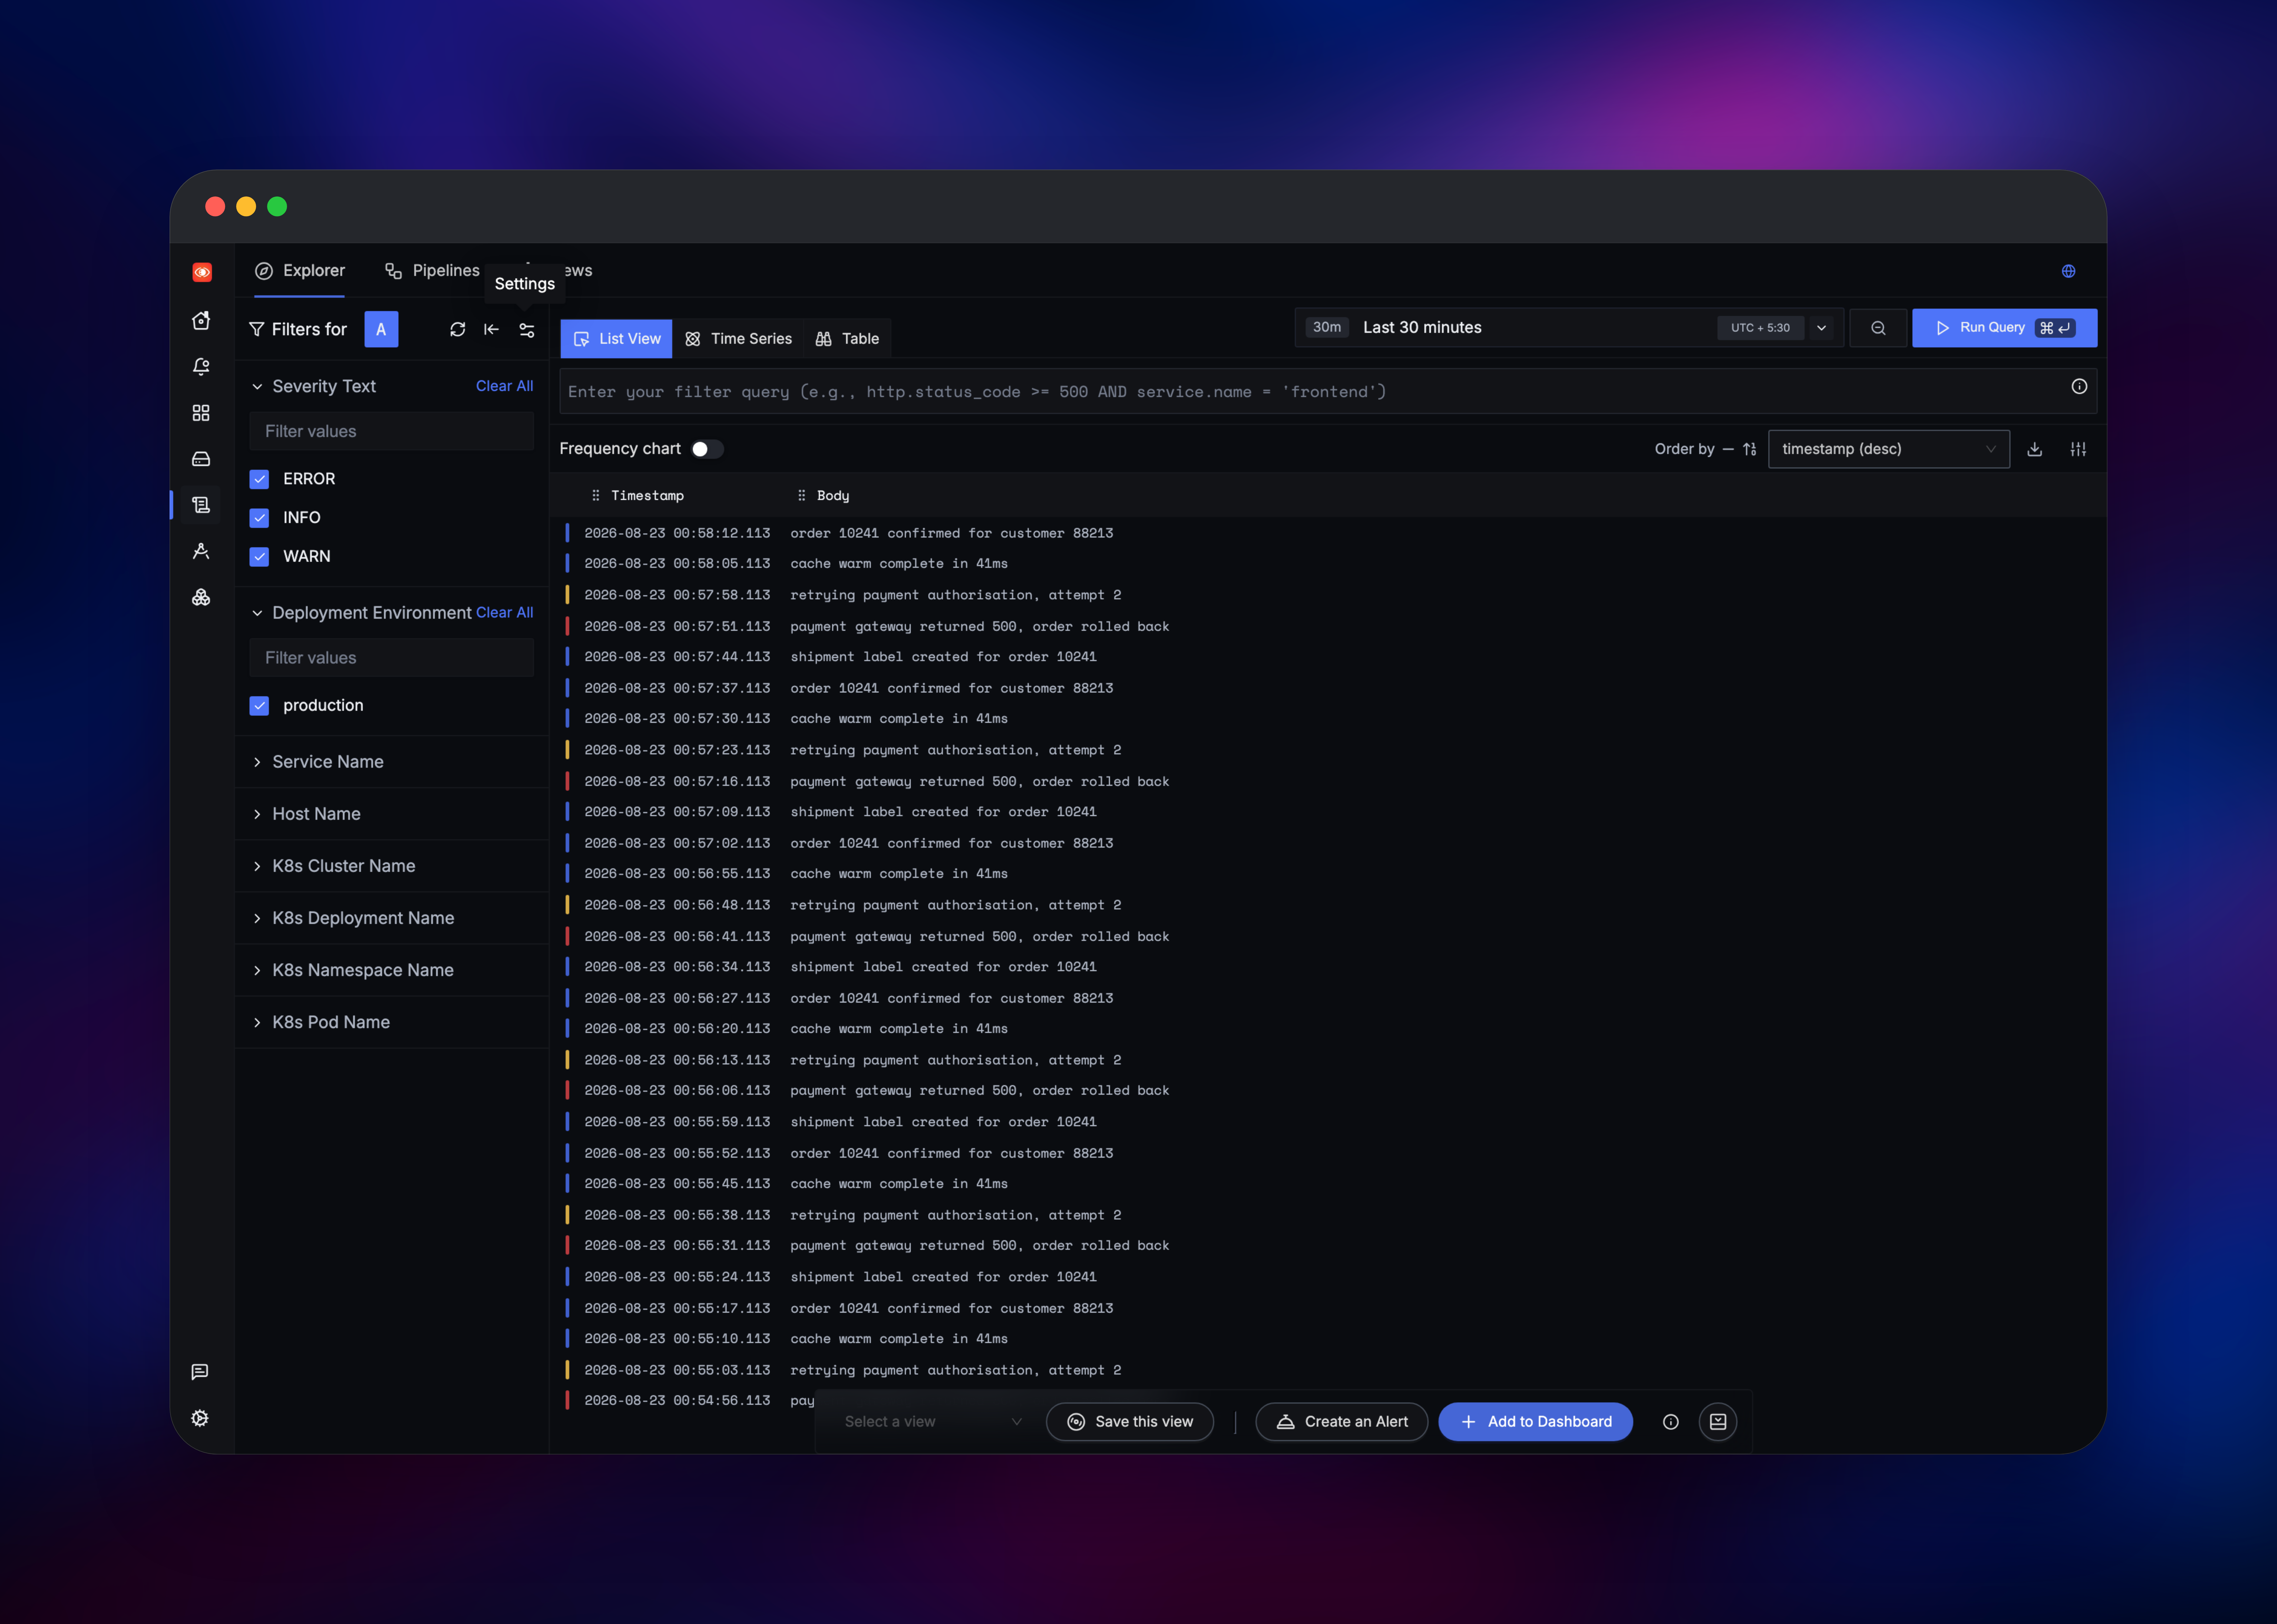Click the info icon in query bar

click(2079, 386)
